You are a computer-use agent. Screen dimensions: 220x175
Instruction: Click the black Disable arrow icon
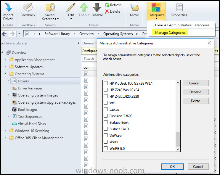(x=97, y=7)
